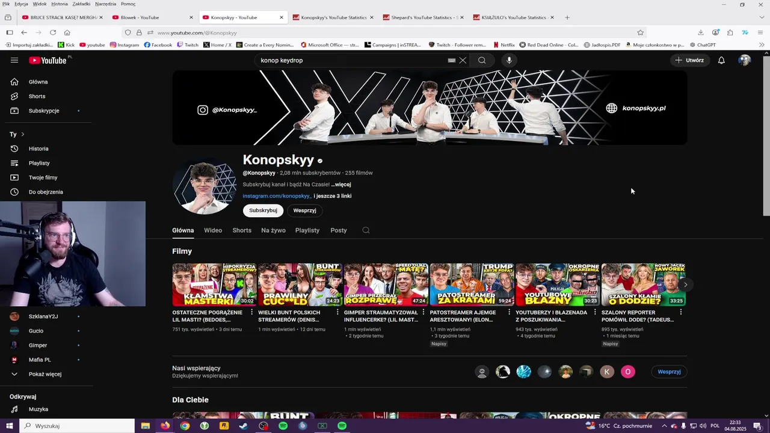Open new browser tab plus

(x=567, y=17)
